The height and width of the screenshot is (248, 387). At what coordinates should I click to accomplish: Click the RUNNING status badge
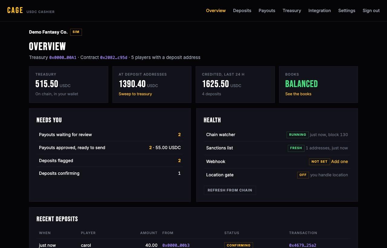tap(298, 135)
